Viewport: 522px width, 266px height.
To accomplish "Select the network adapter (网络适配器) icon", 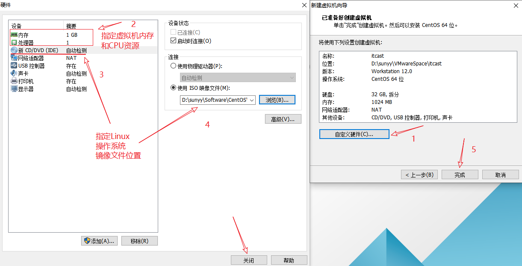I will [x=14, y=58].
